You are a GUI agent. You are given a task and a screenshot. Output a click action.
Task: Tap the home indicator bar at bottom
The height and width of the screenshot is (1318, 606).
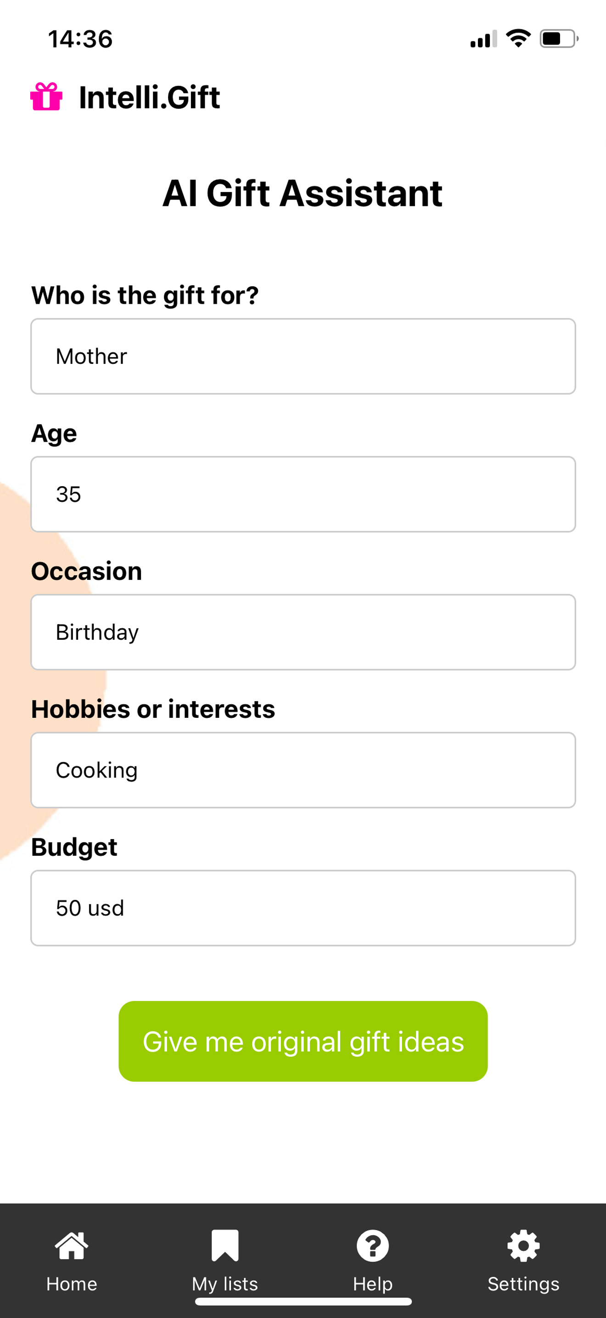point(303,1301)
